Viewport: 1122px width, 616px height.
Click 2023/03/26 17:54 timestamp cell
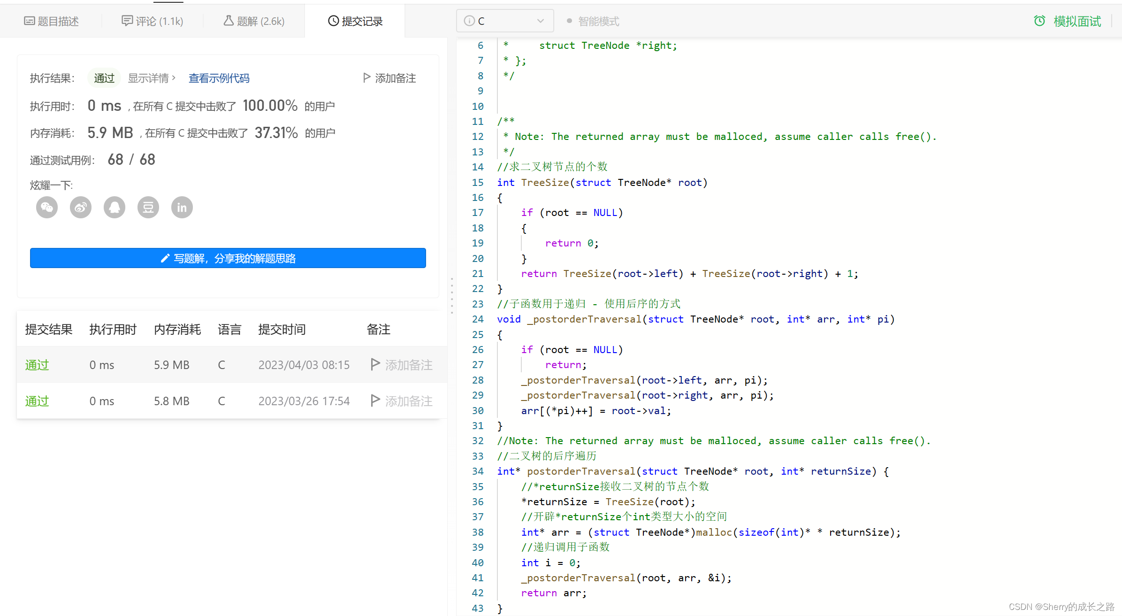pos(304,401)
